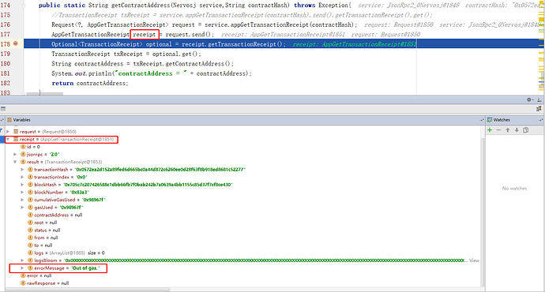This screenshot has height=292, width=545.
Task: Open the debugger settings gear icon
Action: [x=530, y=99]
